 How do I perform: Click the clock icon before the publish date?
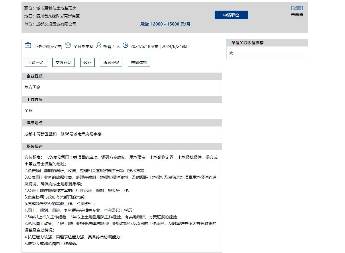(x=125, y=45)
